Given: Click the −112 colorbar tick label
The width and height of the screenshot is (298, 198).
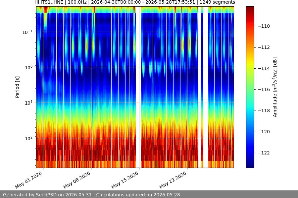Looking at the screenshot, I should pyautogui.click(x=264, y=47).
